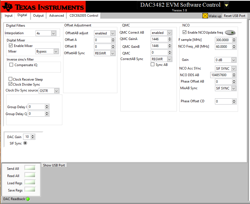
Task: Click Show USB Port button
Action: [x=54, y=165]
